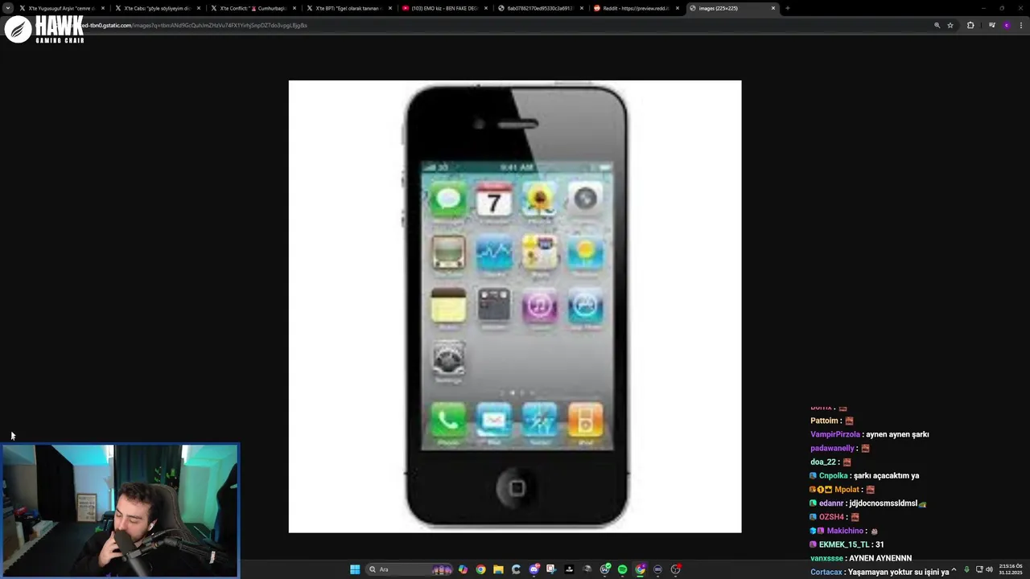1030x579 pixels.
Task: Open the Windows Start menu
Action: 355,569
